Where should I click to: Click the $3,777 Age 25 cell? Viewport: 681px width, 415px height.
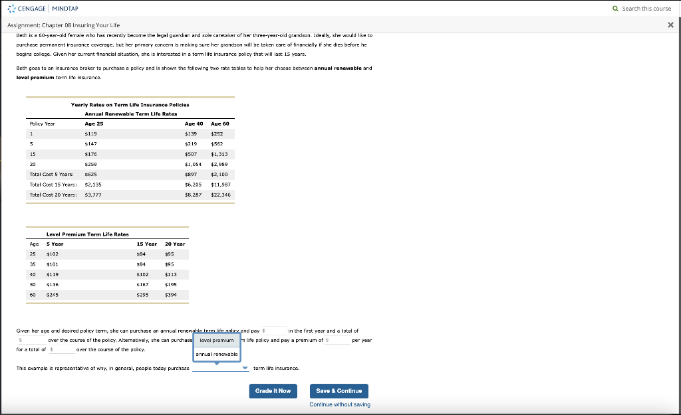click(93, 195)
